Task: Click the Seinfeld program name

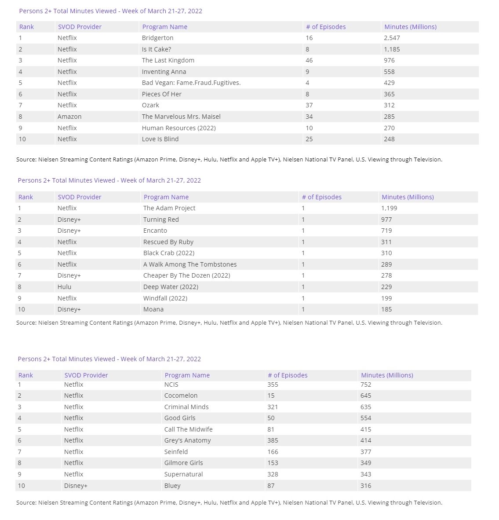Action: point(176,452)
